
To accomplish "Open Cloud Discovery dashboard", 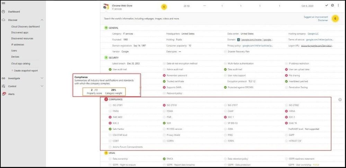I will pyautogui.click(x=25, y=26).
